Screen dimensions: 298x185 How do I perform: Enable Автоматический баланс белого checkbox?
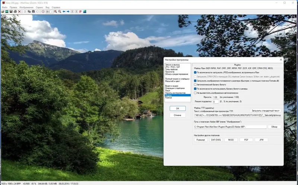[195, 84]
